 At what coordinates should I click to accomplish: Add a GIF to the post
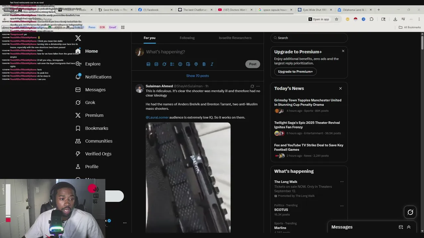[x=156, y=64]
